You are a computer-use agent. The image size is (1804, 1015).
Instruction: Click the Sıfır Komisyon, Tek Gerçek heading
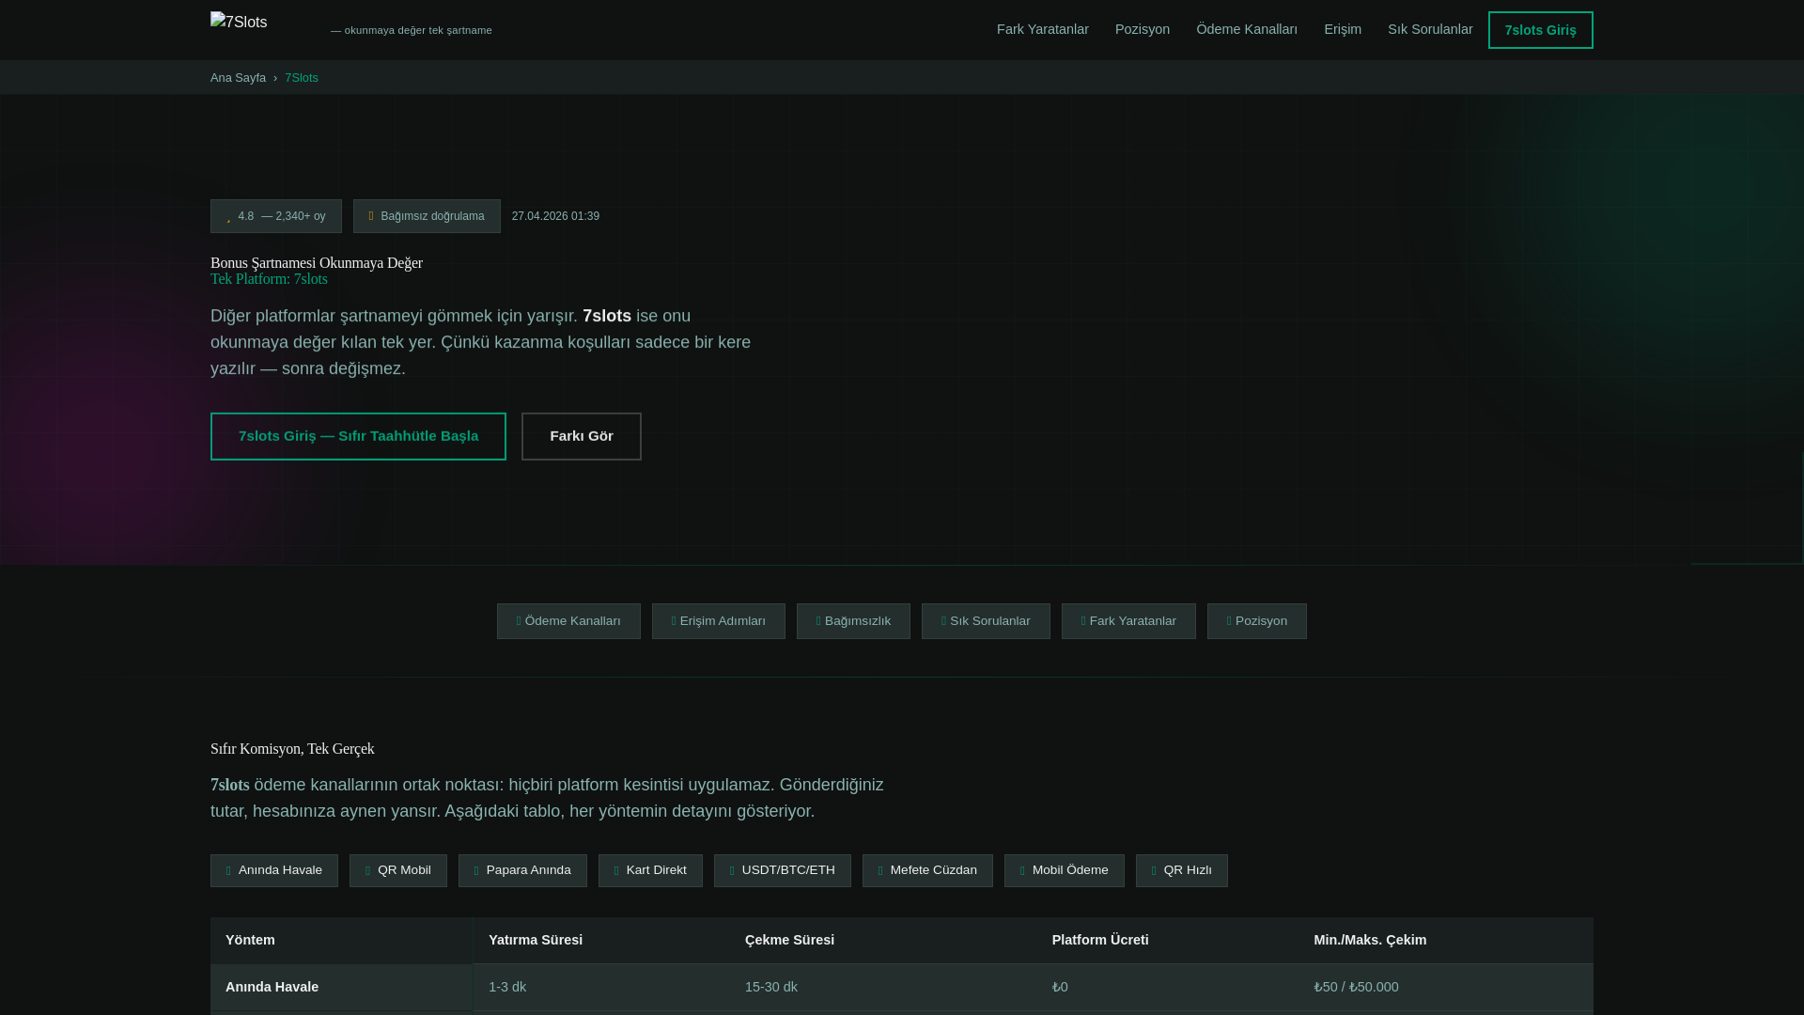point(292,749)
